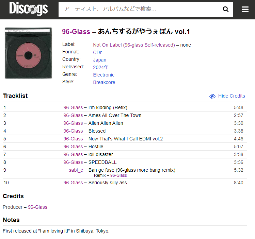The height and width of the screenshot is (239, 255).
Task: Click track title "SPEEDBALL"
Action: click(x=102, y=162)
